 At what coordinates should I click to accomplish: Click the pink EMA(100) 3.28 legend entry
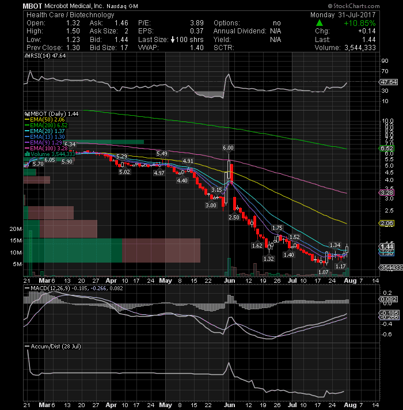pyautogui.click(x=46, y=148)
